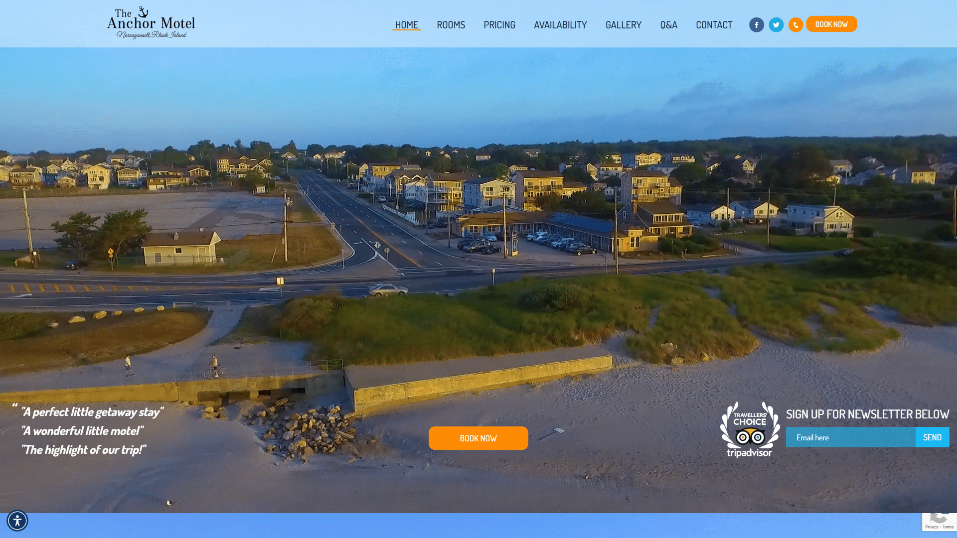957x538 pixels.
Task: Open the accessibility options icon
Action: [x=17, y=521]
